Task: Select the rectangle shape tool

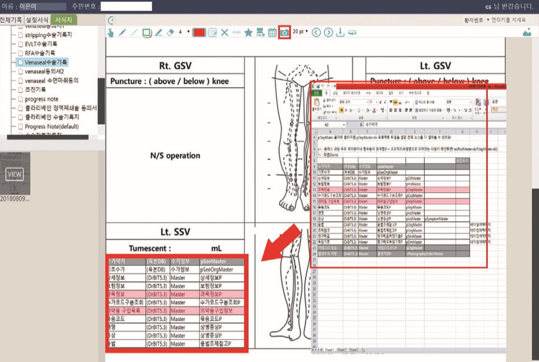Action: pos(146,33)
